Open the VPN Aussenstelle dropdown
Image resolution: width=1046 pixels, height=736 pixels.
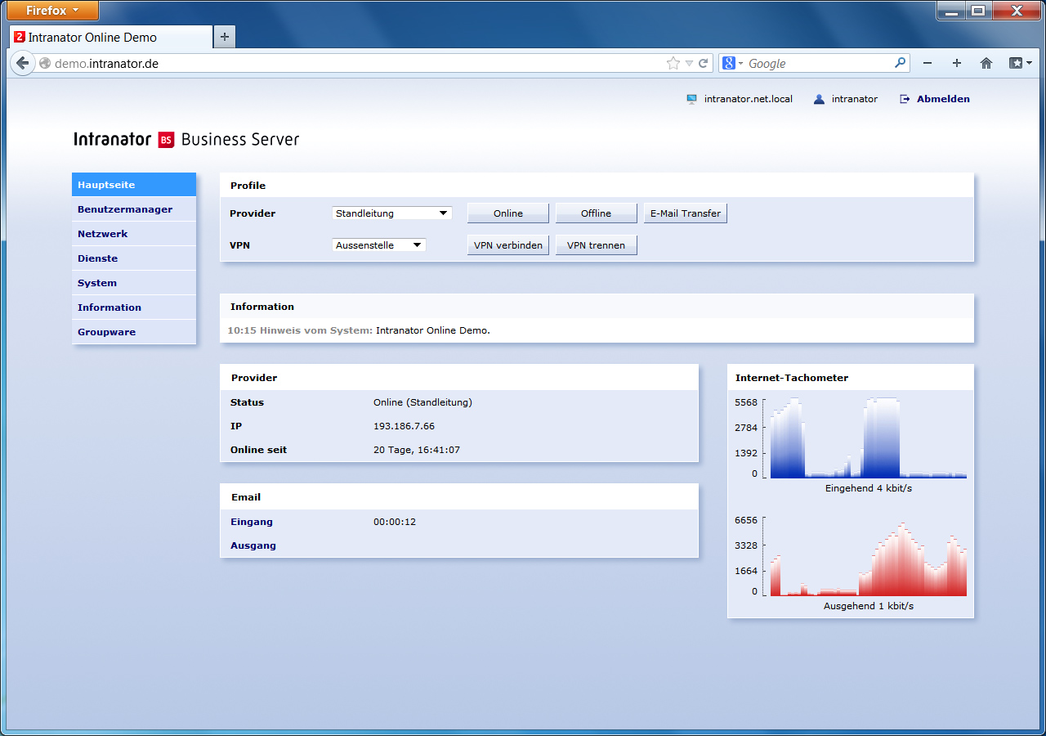(379, 245)
